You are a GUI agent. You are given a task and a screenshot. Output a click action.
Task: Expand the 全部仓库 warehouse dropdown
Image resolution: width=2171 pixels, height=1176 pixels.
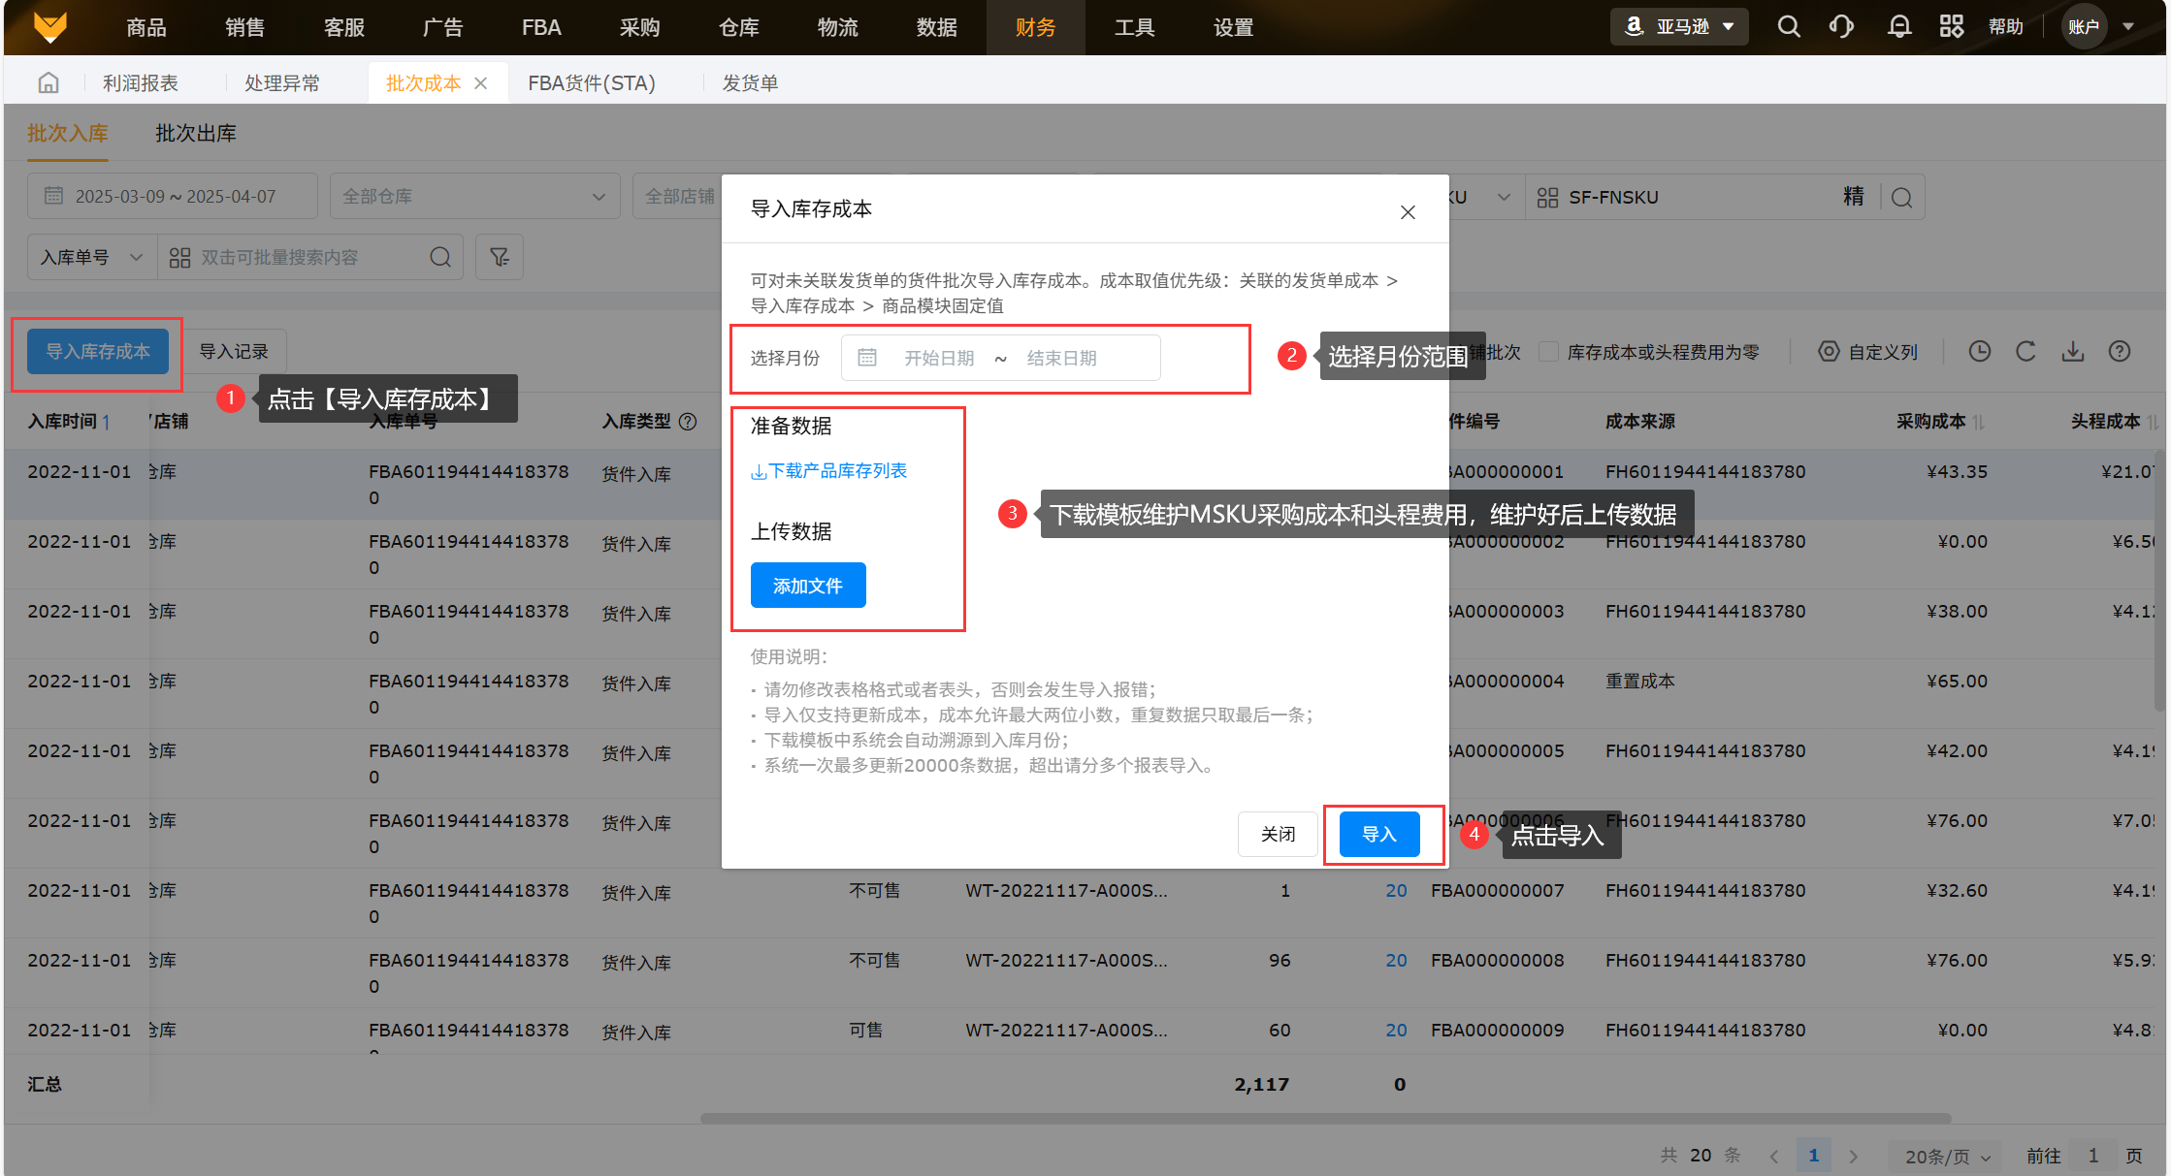click(474, 197)
